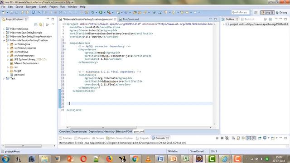The width and height of the screenshot is (290, 163).
Task: Click the Collapse All icon in Project Explorer
Action: (x=36, y=24)
